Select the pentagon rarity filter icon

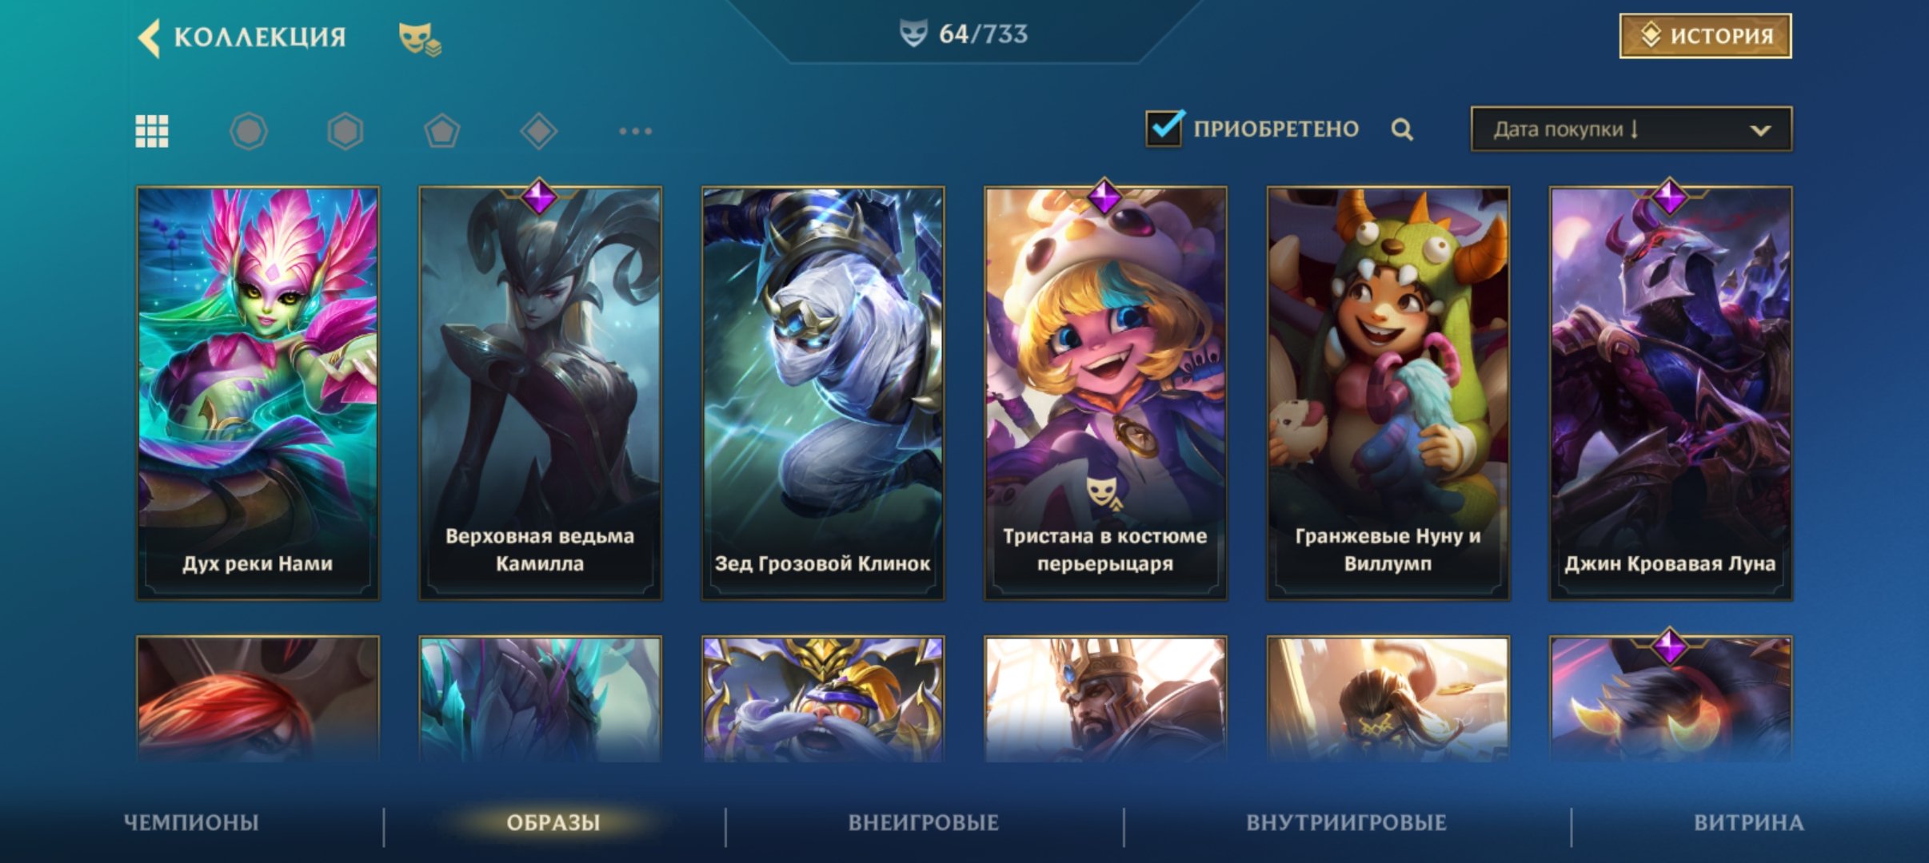pyautogui.click(x=441, y=131)
